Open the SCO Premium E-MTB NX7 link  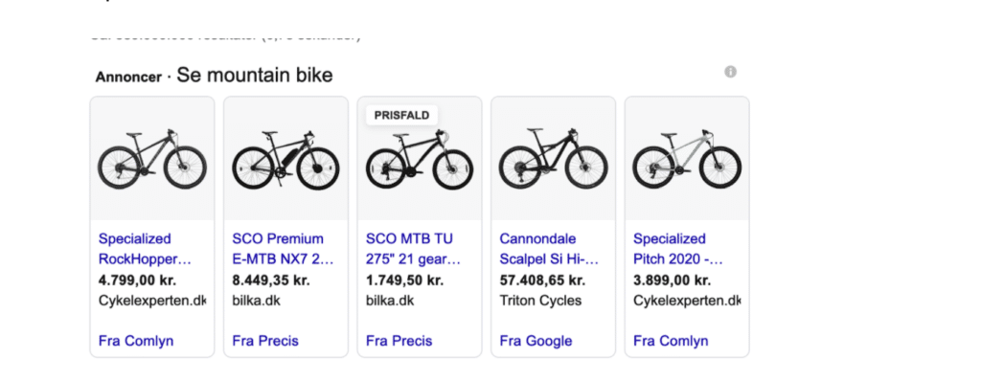tap(284, 249)
